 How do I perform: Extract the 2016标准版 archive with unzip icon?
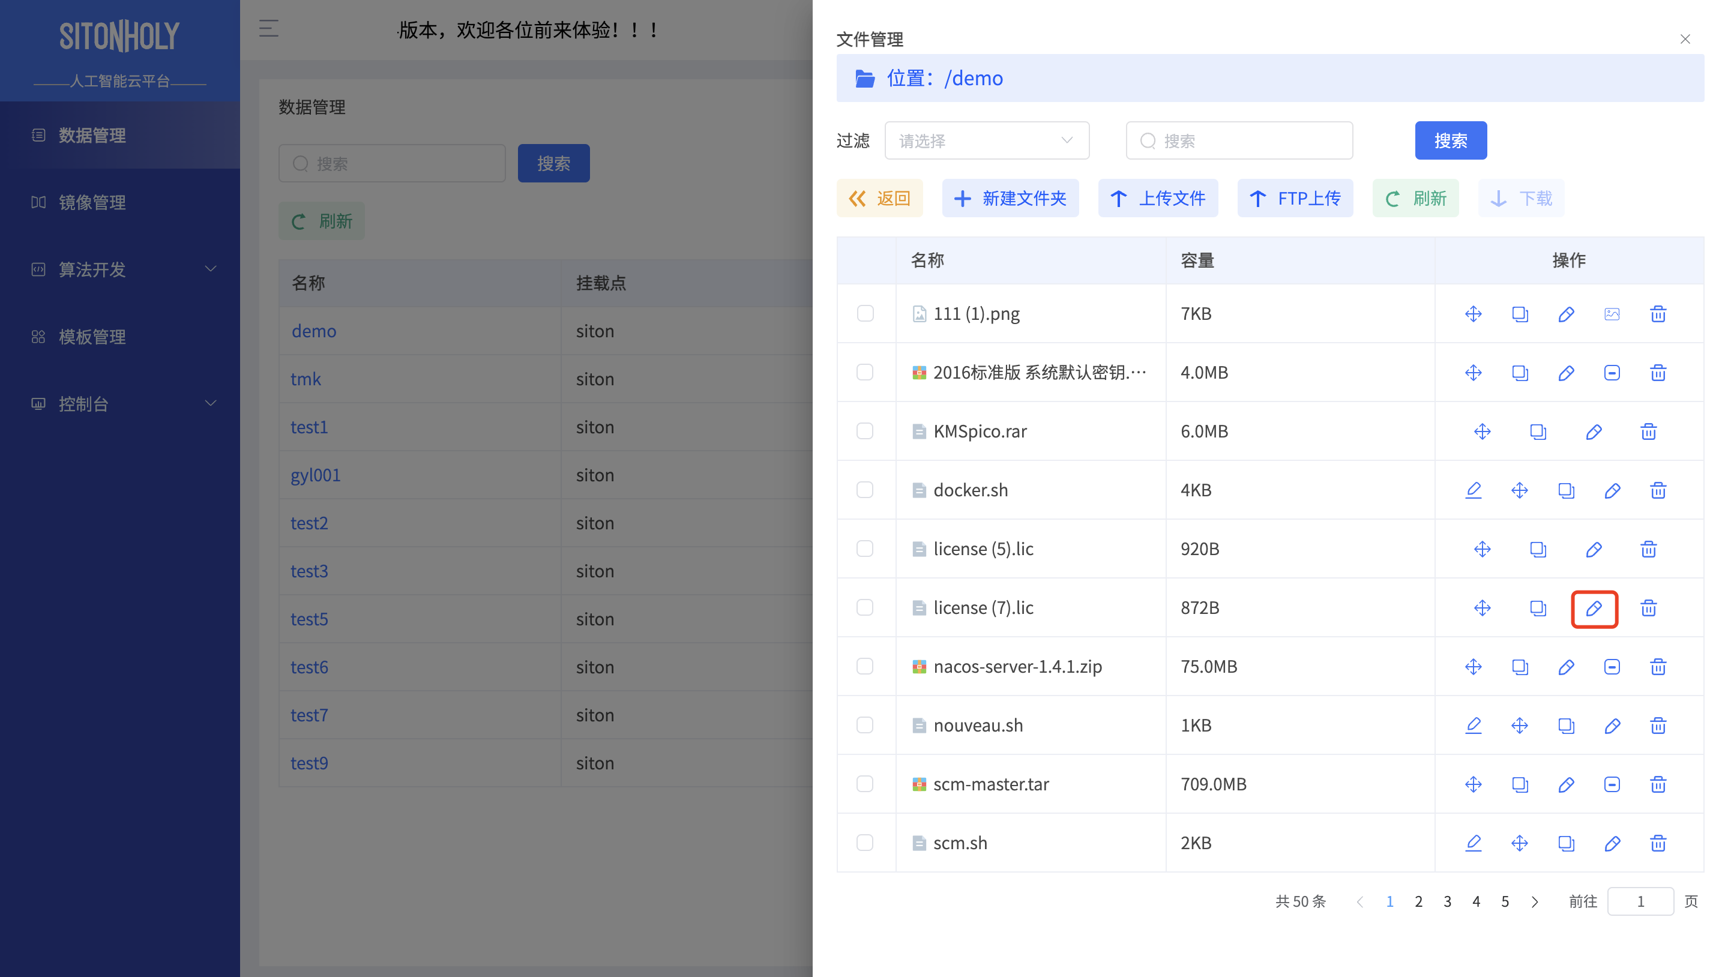[x=1612, y=373]
